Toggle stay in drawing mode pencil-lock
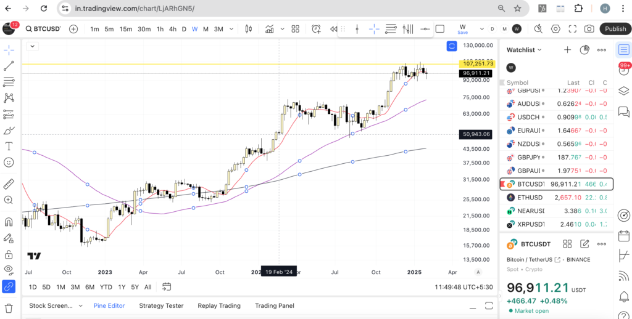The width and height of the screenshot is (632, 319). [x=9, y=238]
